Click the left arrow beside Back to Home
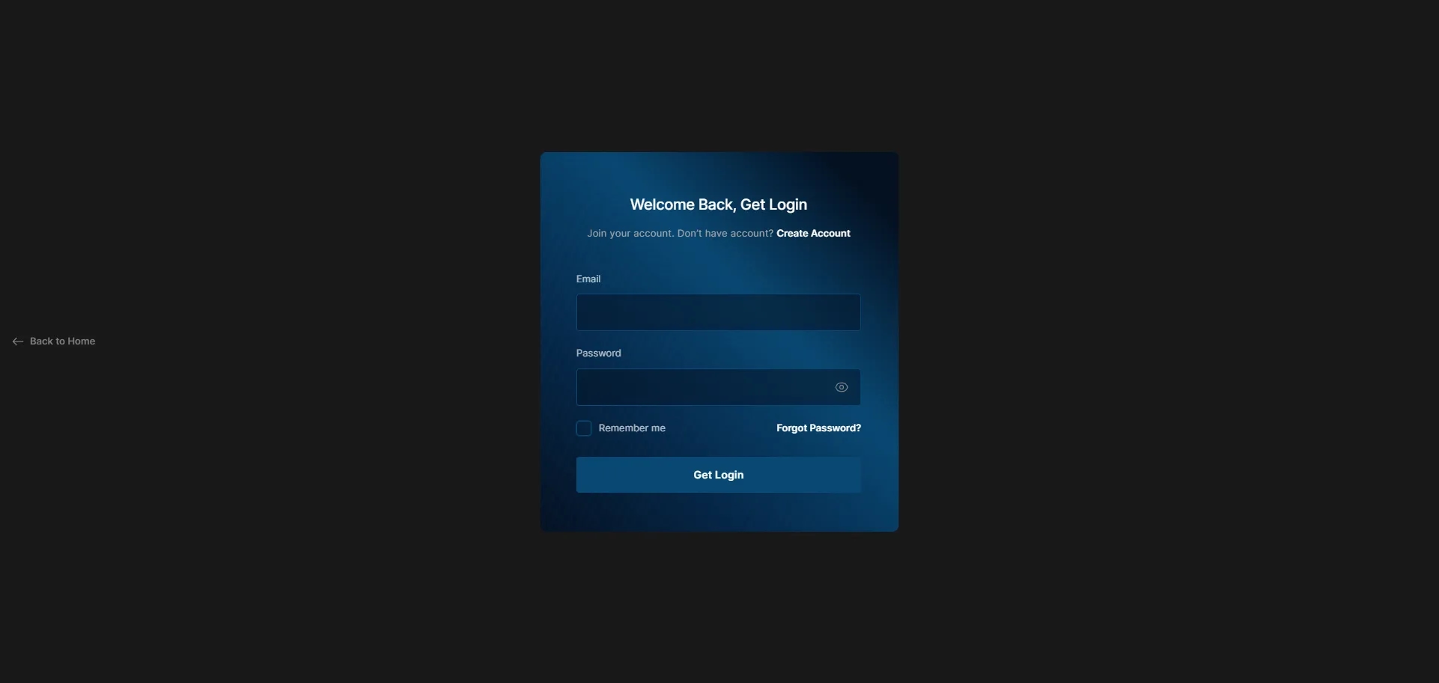 pos(18,341)
